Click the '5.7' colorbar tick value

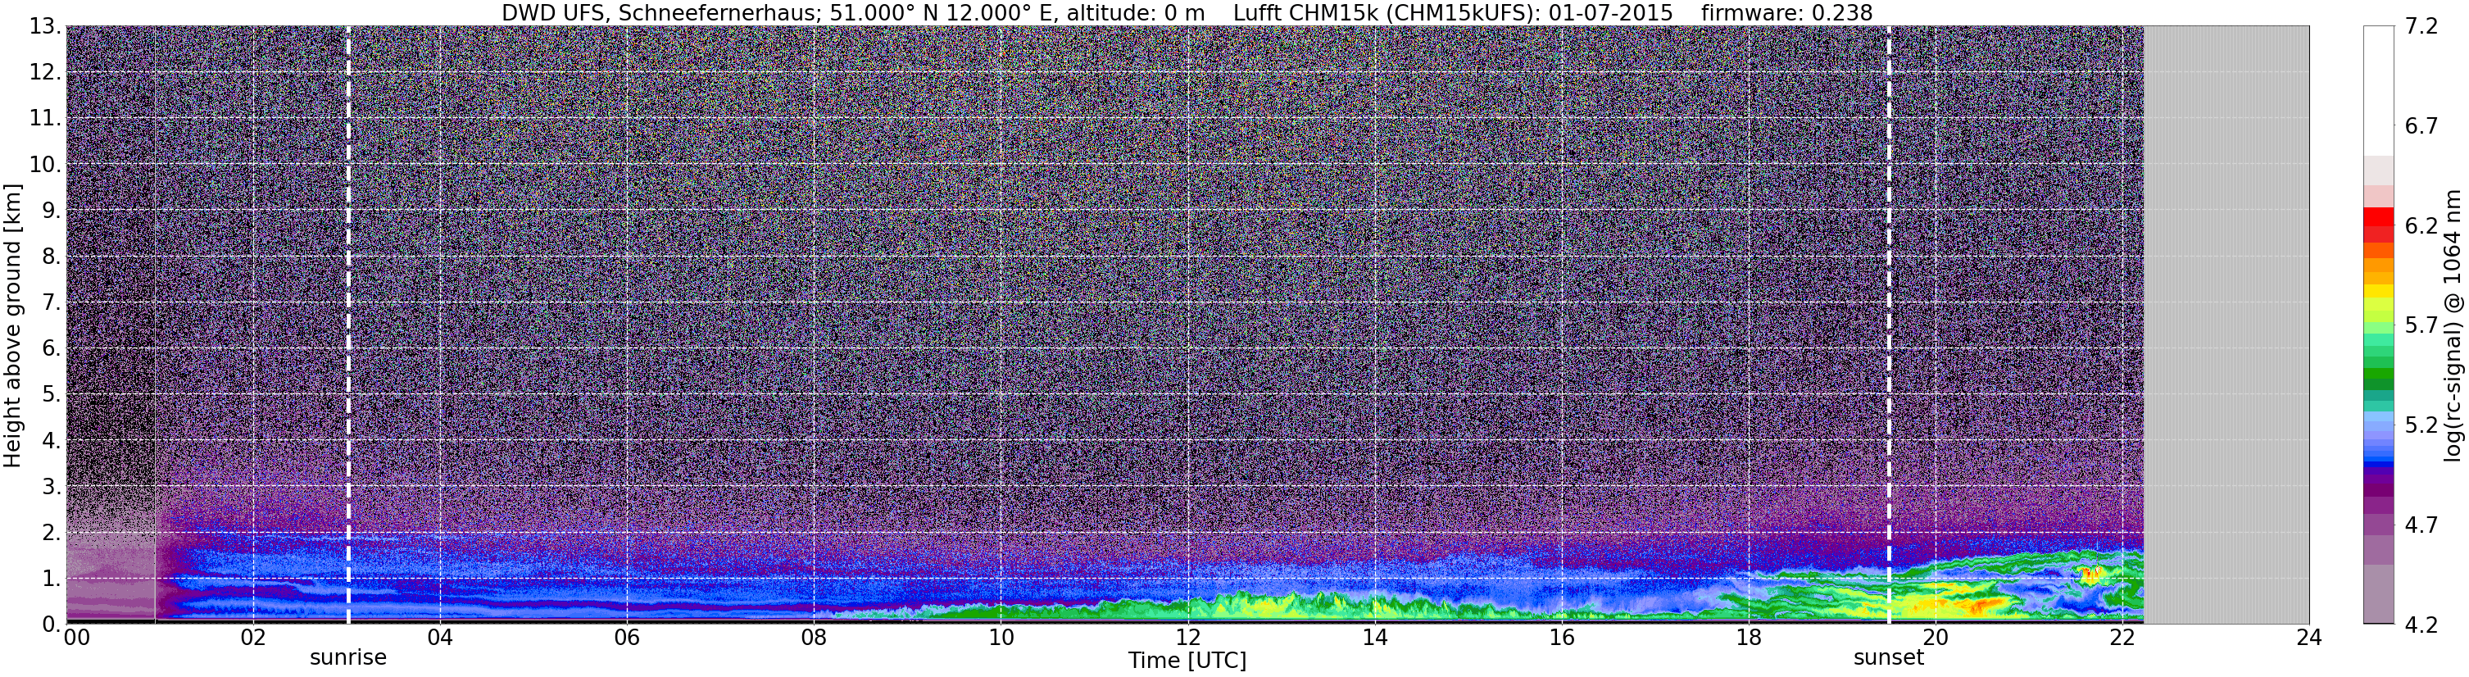[x=2421, y=325]
